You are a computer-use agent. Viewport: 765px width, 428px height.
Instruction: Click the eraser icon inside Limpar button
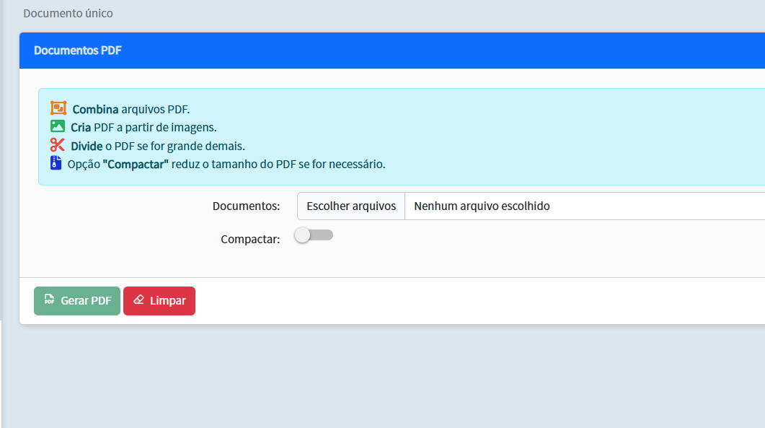138,300
